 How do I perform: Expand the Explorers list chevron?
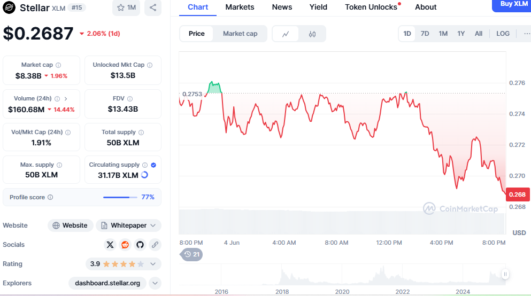155,283
